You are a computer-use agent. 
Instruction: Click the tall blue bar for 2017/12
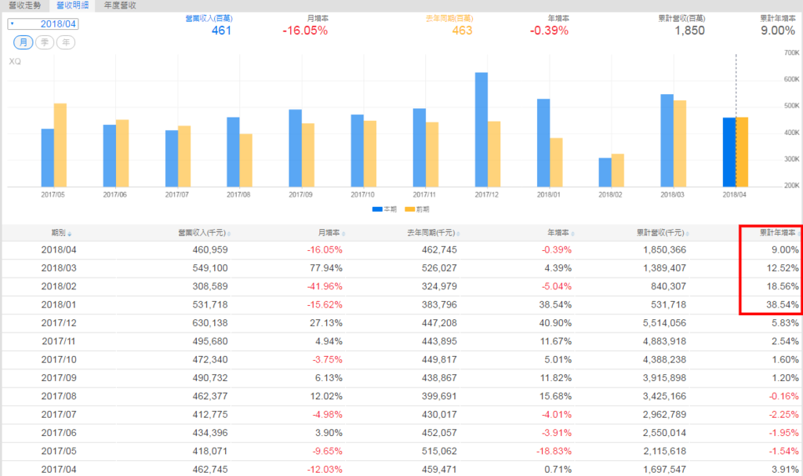(481, 129)
